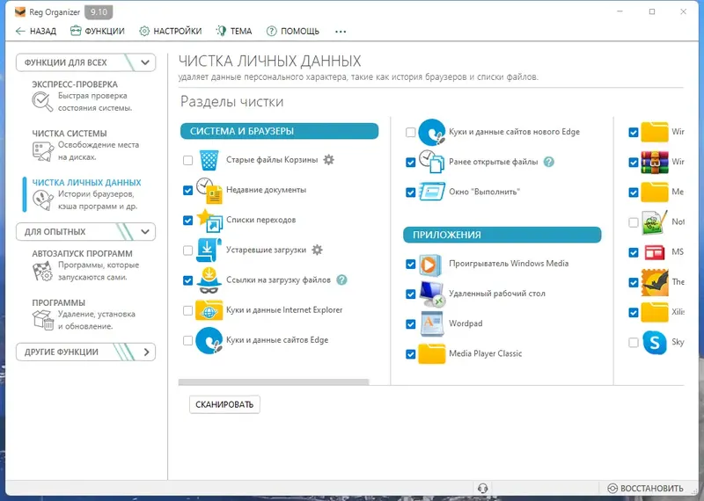This screenshot has width=704, height=501.
Task: Open 'Автозапуск программ' in the sidebar
Action: pyautogui.click(x=85, y=265)
